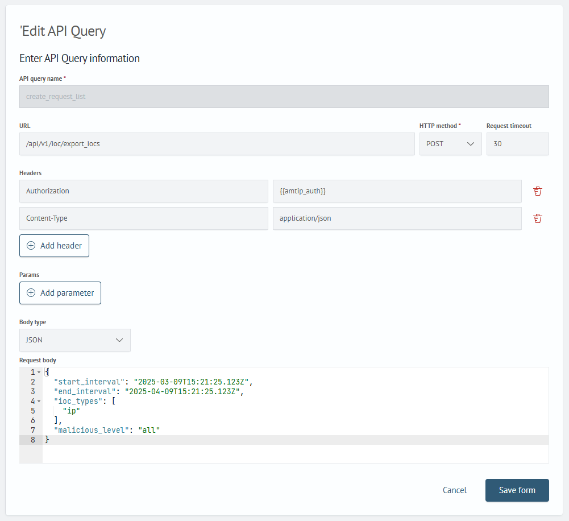The width and height of the screenshot is (569, 521).
Task: Click the application/json header value field
Action: click(x=397, y=218)
